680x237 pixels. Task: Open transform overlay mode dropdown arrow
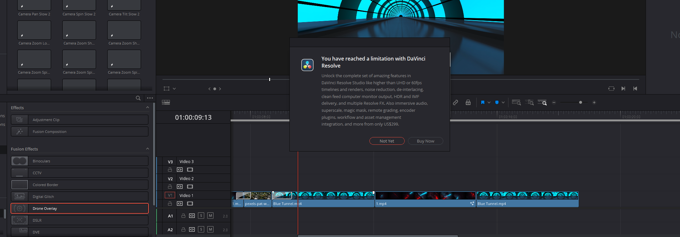(x=174, y=89)
